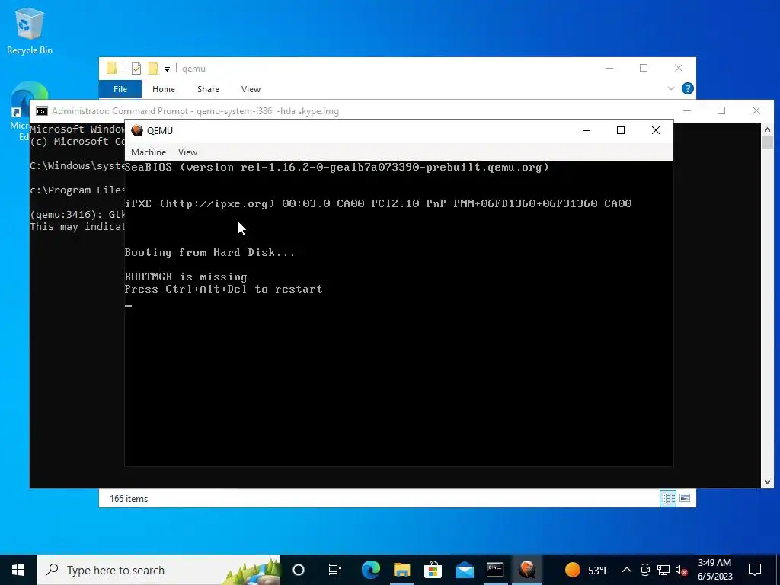This screenshot has height=585, width=780.
Task: Open File Explorer help icon
Action: pos(688,88)
